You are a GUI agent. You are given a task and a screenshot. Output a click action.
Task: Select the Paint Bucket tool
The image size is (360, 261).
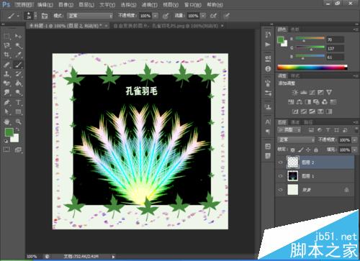coord(18,83)
